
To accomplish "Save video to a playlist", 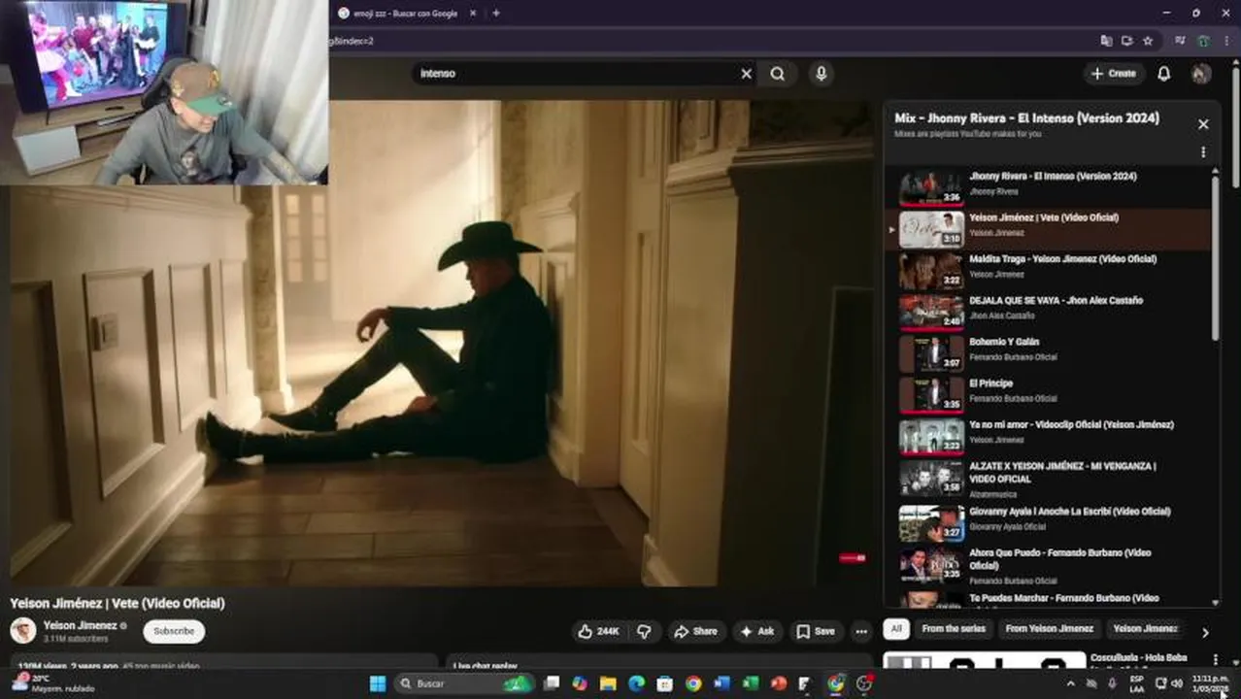I will pyautogui.click(x=816, y=631).
